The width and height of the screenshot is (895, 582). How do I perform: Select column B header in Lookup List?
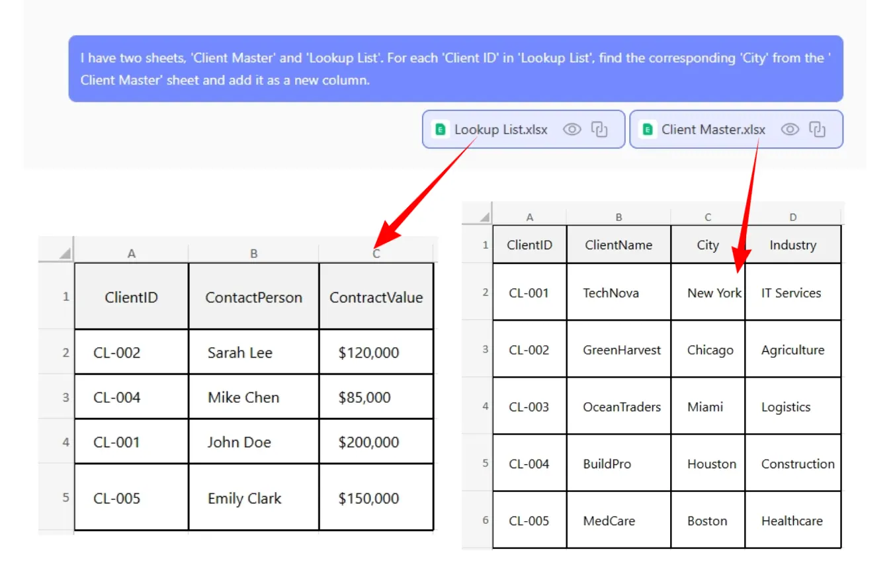click(253, 253)
